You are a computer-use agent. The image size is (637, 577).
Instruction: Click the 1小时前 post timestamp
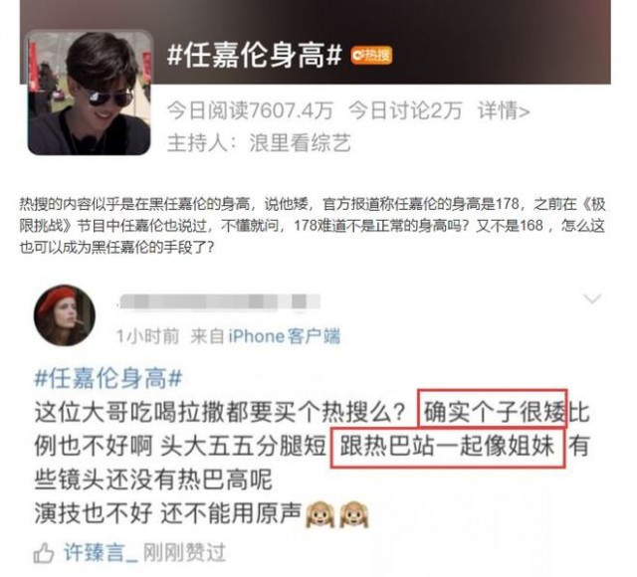point(147,336)
